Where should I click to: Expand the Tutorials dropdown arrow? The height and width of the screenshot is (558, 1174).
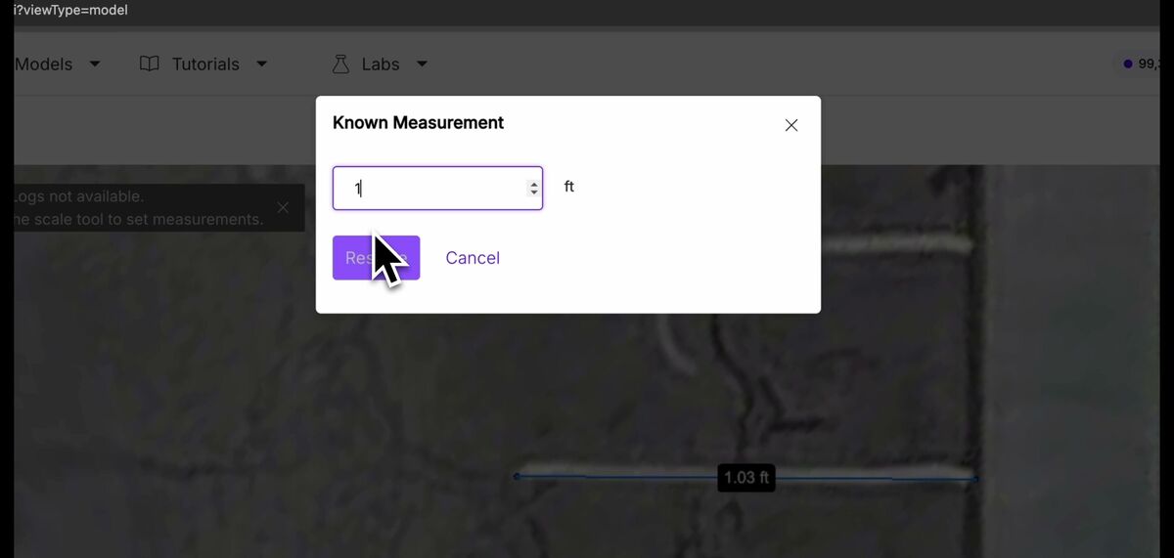pos(261,64)
